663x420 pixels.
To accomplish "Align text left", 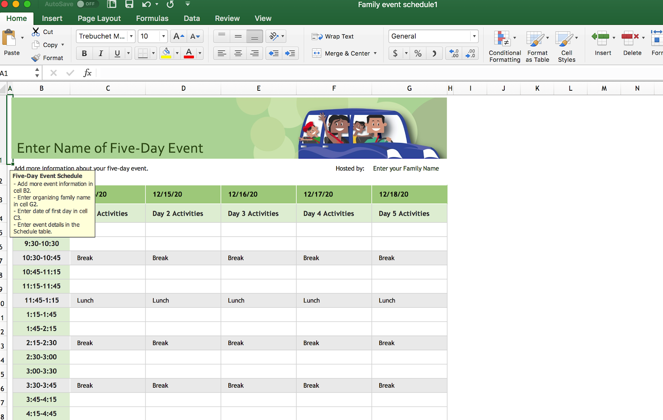I will tap(222, 53).
